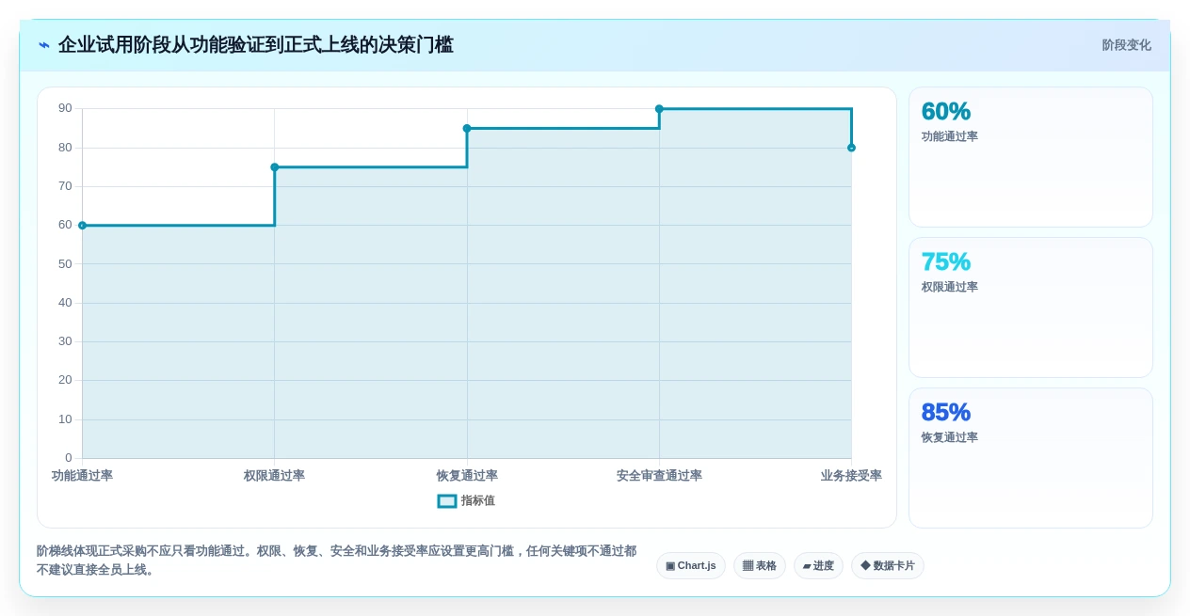
Task: Click the data point at 恢复通过率 (85)
Action: coord(467,128)
